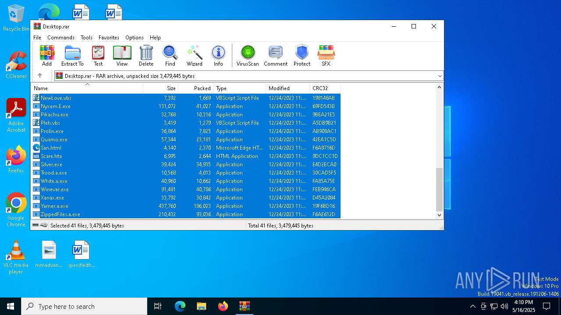The width and height of the screenshot is (561, 315).
Task: Open File Explorer from the taskbar
Action: 201,306
